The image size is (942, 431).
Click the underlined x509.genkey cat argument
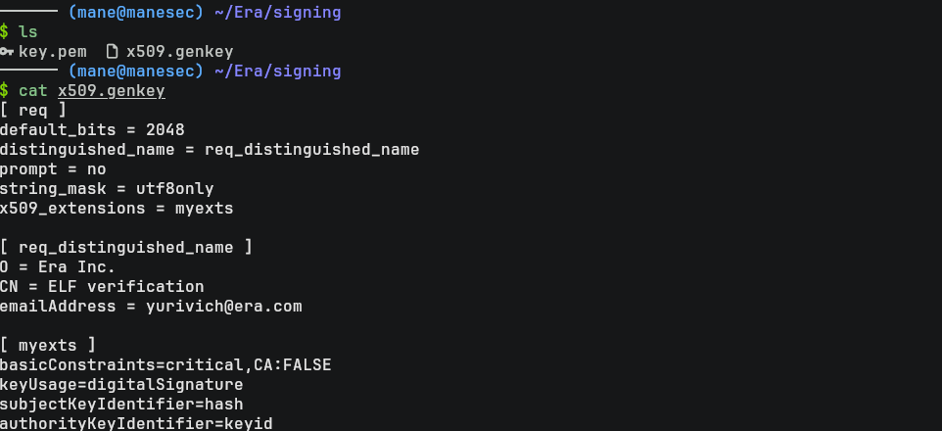[x=111, y=90]
